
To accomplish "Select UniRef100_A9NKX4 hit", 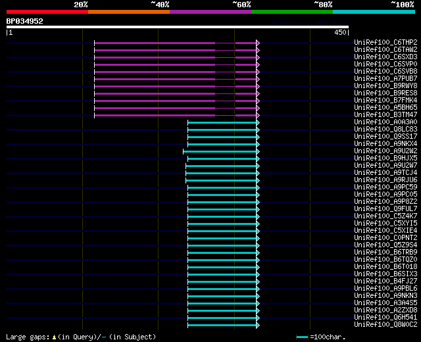I will tap(385, 144).
